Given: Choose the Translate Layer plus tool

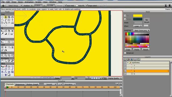Looking at the screenshot, I should pos(6,47).
